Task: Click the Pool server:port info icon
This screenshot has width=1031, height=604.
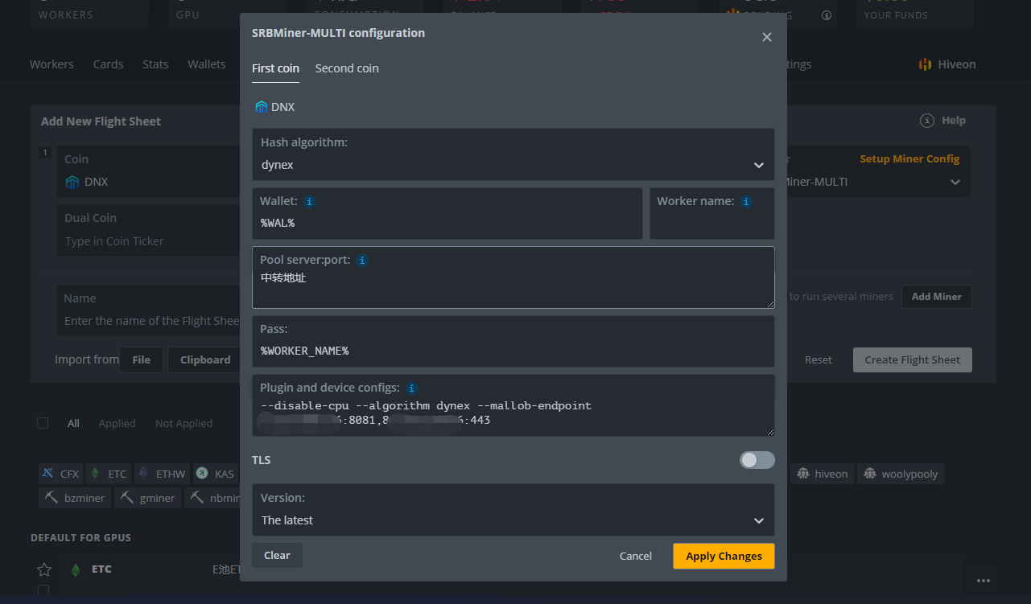Action: [362, 261]
